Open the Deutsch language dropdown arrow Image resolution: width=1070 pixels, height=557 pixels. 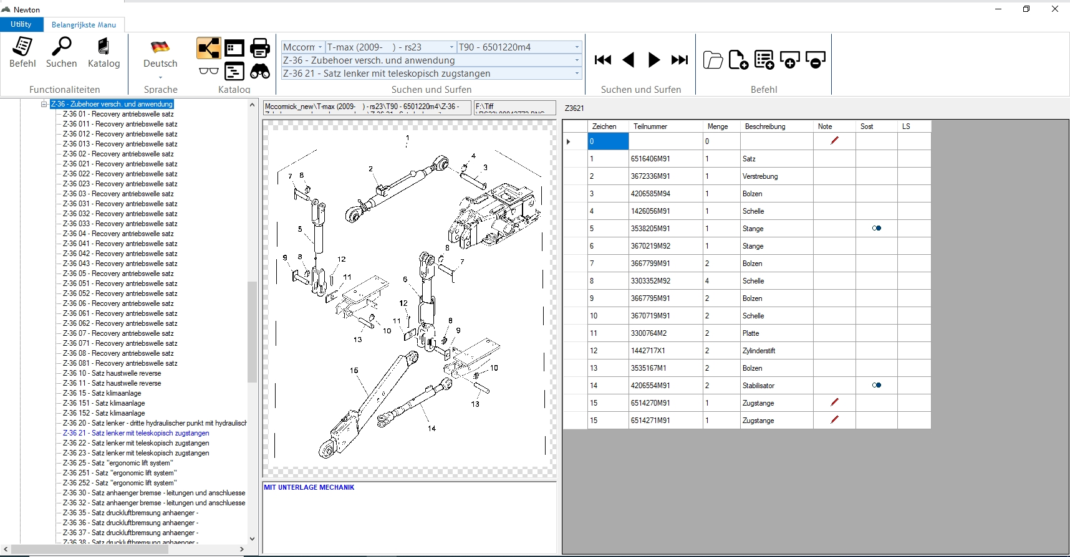160,78
